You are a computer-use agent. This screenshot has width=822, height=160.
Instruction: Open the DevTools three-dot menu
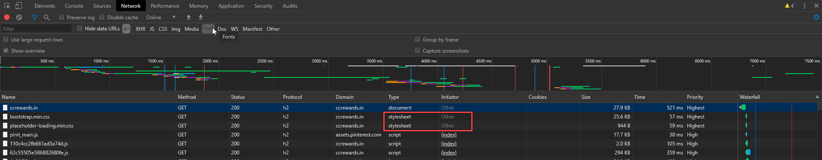point(804,6)
